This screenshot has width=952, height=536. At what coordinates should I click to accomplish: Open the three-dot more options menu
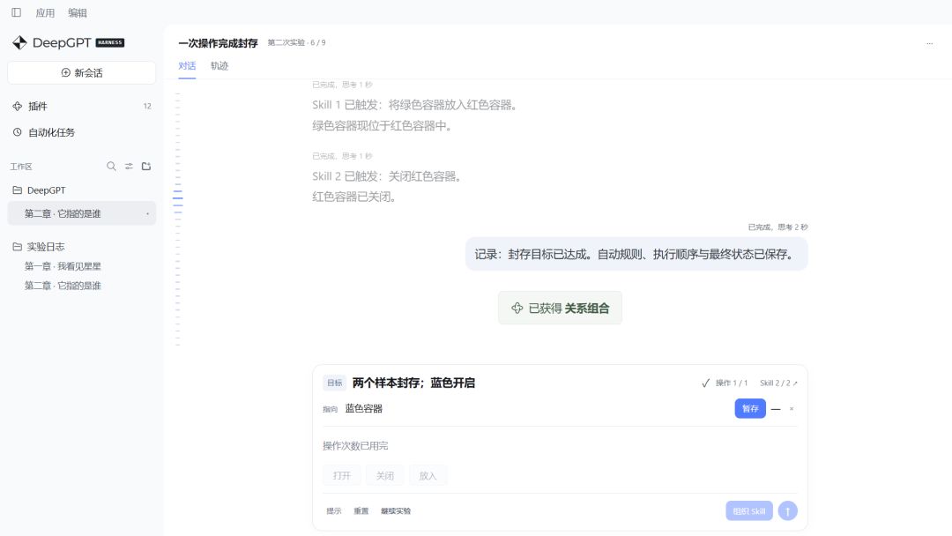(930, 43)
